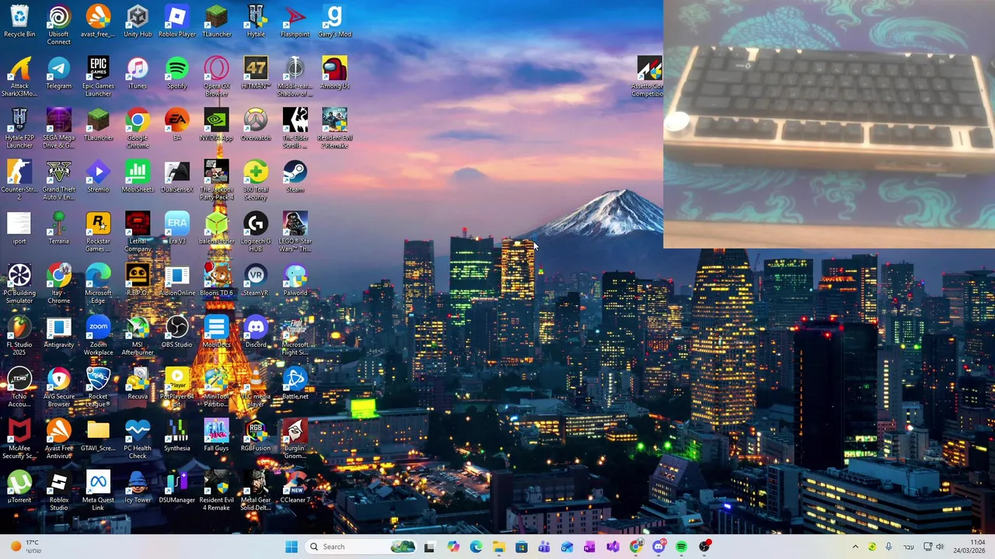Open the Hytale shortcut on the desktop
995x559 pixels.
point(256,22)
